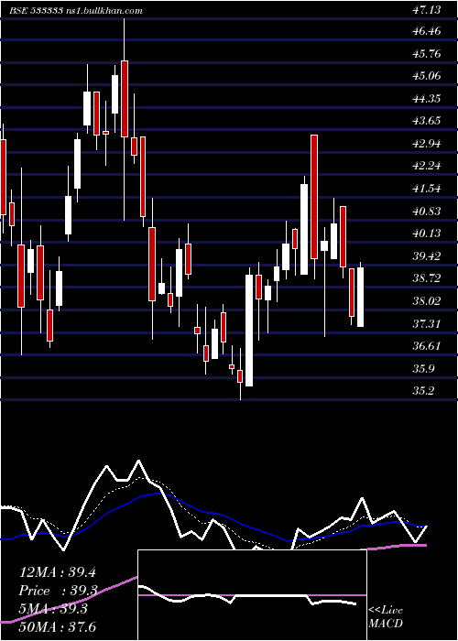Image resolution: width=458 pixels, height=641 pixels.
Task: Select the 45.76 price axis label
Action: click(427, 54)
